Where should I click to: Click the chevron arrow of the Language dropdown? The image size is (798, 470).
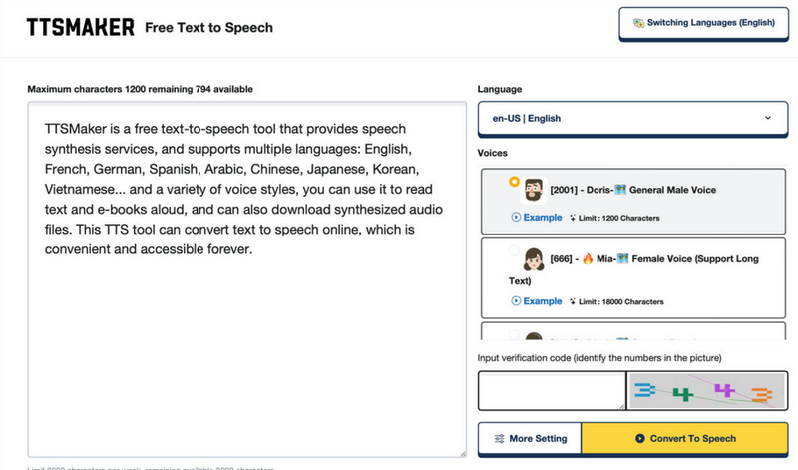pos(768,118)
